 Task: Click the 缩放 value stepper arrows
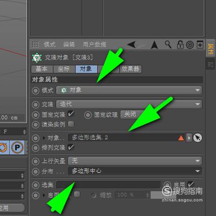[147, 195]
